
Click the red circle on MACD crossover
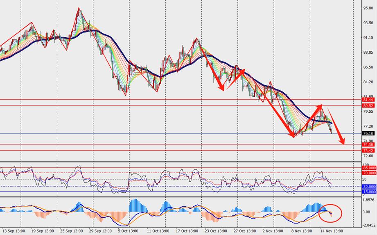tap(330, 213)
